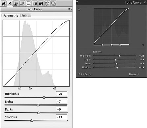Click the Camera Raw Highlights slider handle
This screenshot has width=147, height=128.
click(x=44, y=97)
